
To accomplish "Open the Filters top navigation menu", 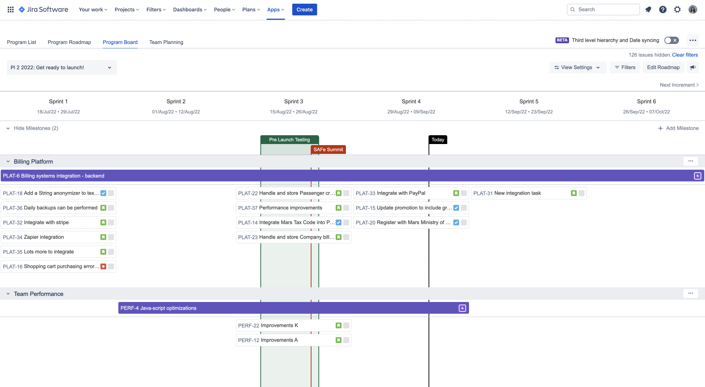I will point(156,10).
